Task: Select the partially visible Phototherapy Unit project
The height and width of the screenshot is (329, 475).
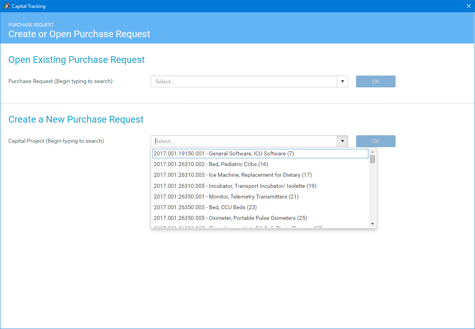Action: click(x=237, y=227)
